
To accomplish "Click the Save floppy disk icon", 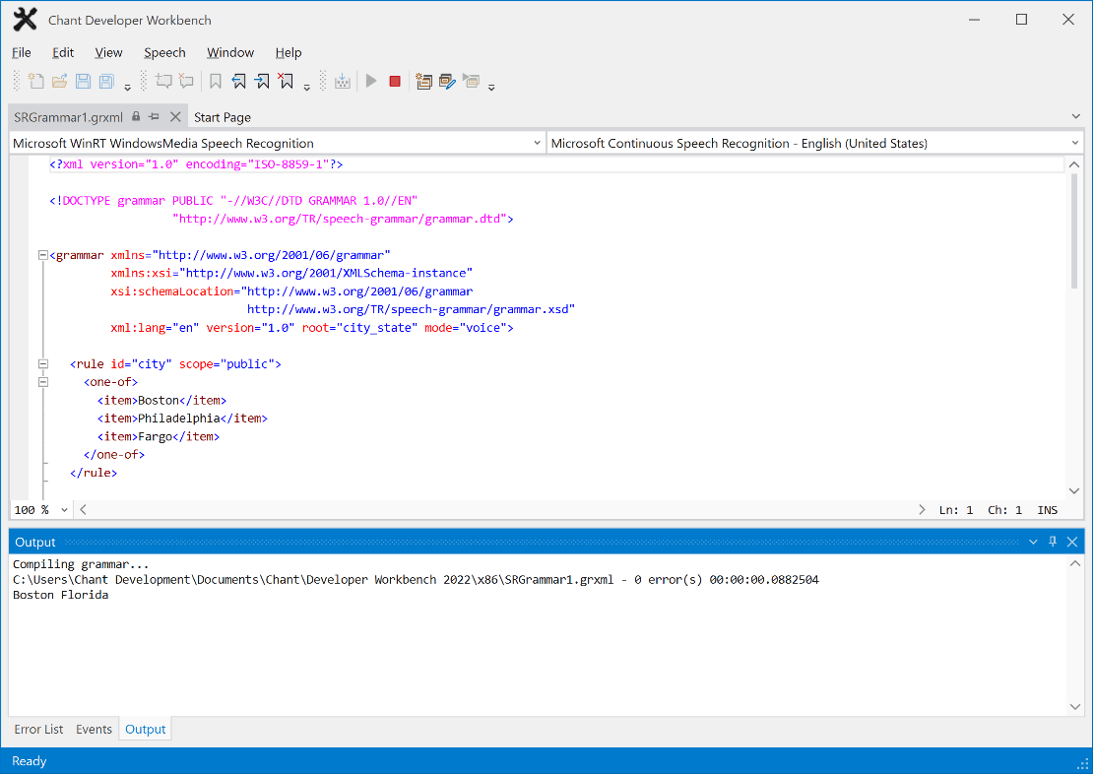I will click(83, 81).
